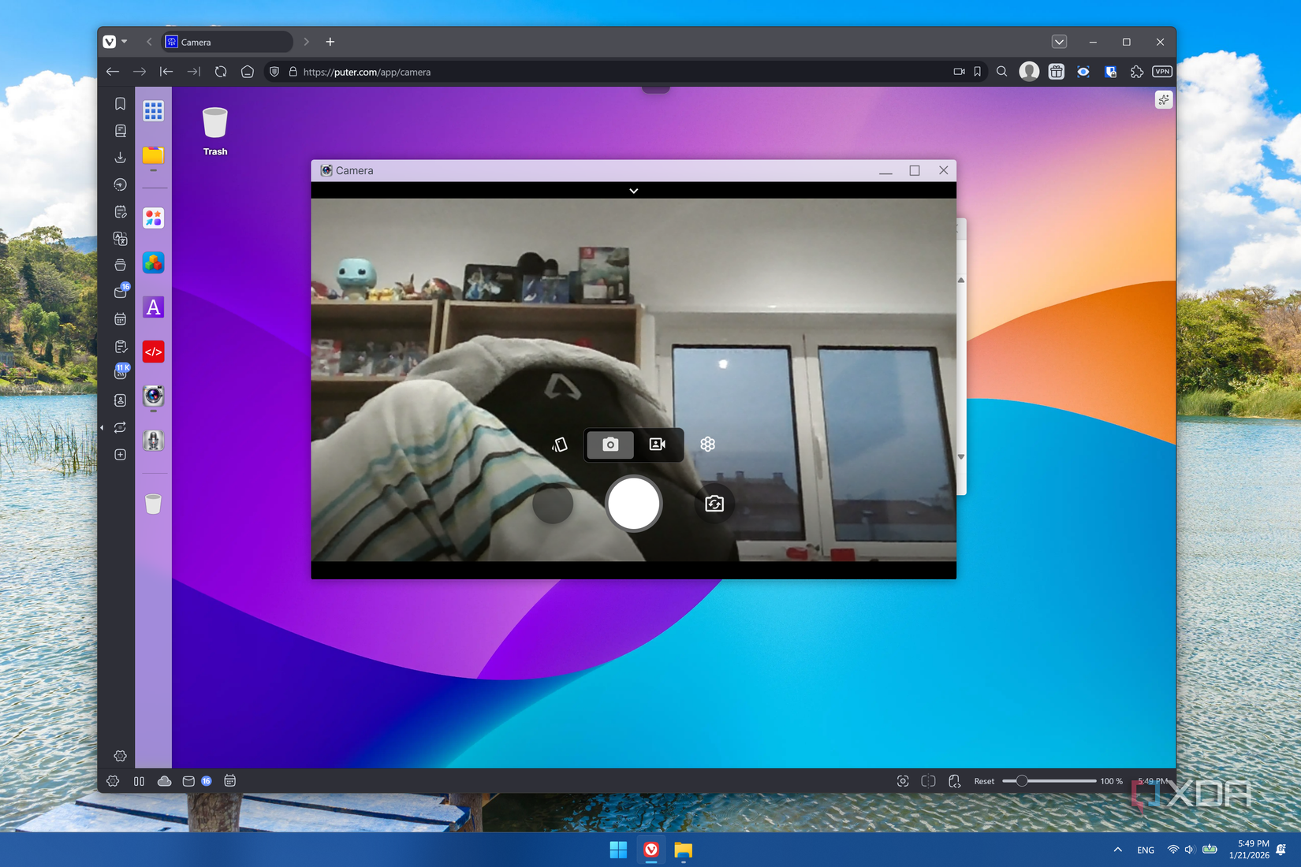Go to the browser home page

(x=248, y=72)
